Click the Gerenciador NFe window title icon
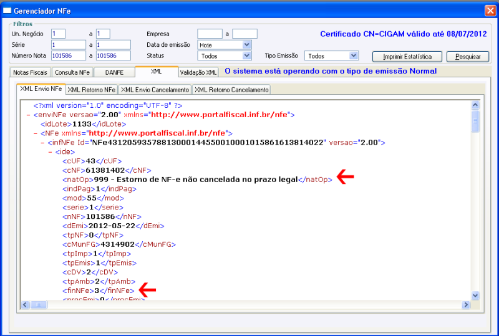499x336 pixels. pyautogui.click(x=7, y=11)
